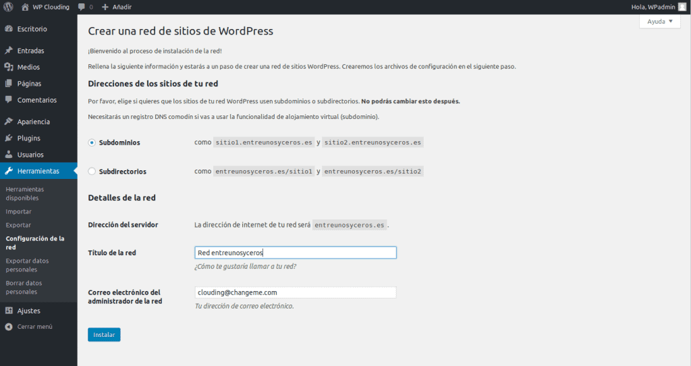
Task: Click the speech bubble icon beside Comentarios
Action: tap(8, 100)
